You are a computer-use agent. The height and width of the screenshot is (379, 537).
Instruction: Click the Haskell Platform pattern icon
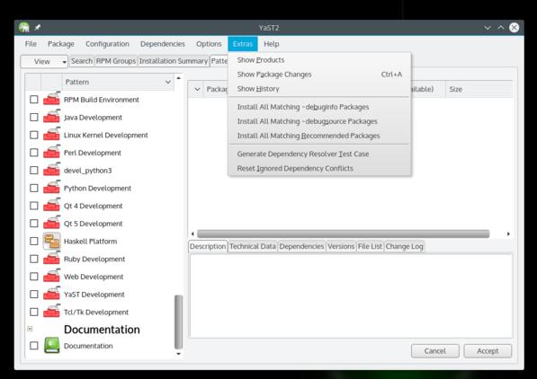(x=51, y=241)
